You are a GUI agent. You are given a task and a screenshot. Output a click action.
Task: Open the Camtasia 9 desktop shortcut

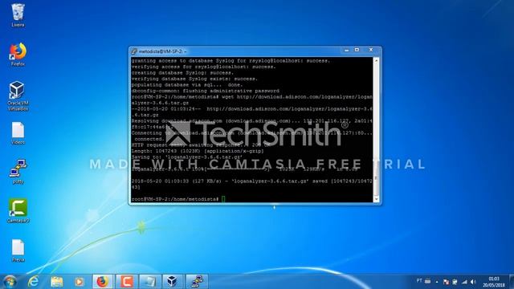(x=18, y=210)
